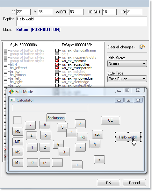Click the divide (/) button

pyautogui.click(x=80, y=124)
